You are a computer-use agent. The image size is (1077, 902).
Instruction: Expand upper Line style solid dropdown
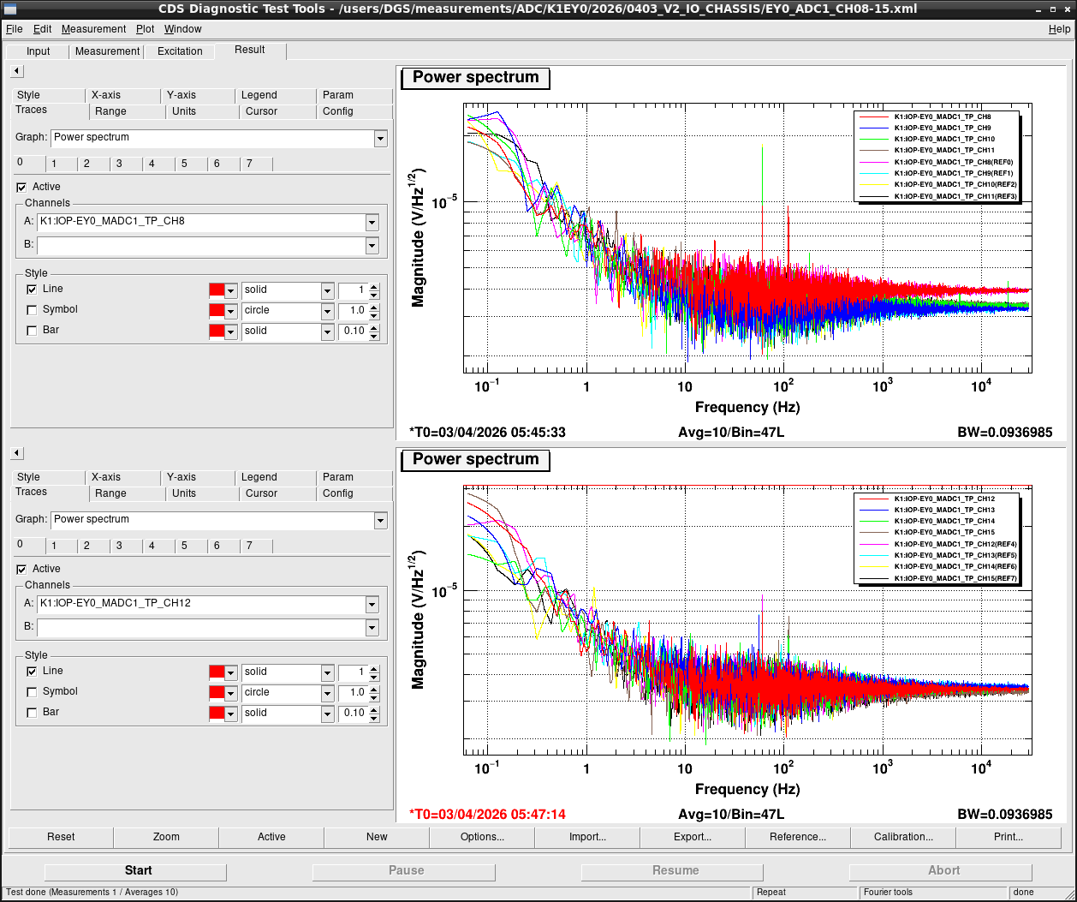tap(327, 290)
